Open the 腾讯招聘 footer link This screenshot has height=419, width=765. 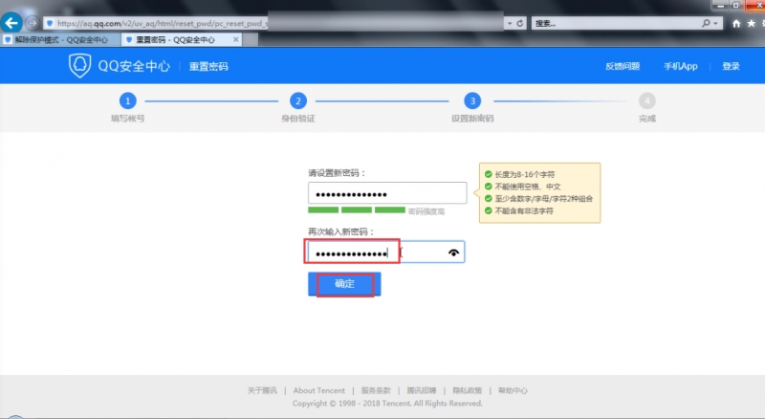click(x=422, y=390)
